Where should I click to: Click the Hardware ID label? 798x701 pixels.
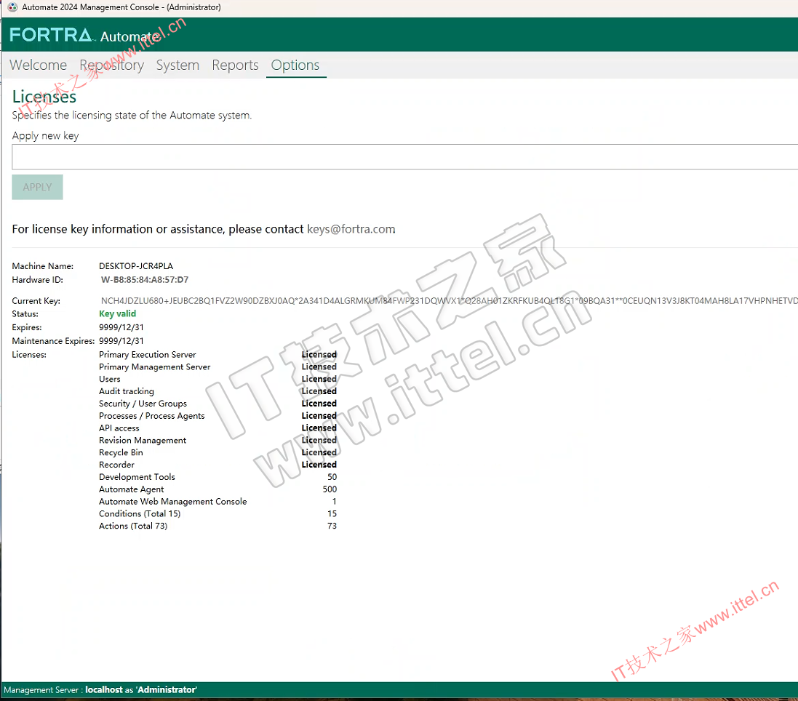pyautogui.click(x=38, y=280)
